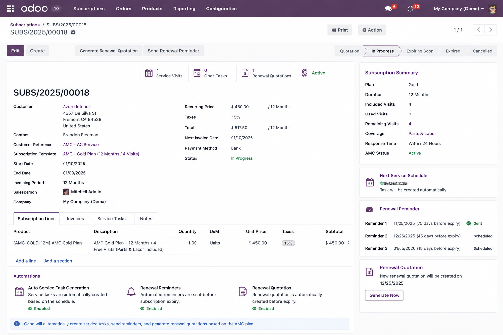Click the Renewal Reminder envelope icon

[x=369, y=210]
